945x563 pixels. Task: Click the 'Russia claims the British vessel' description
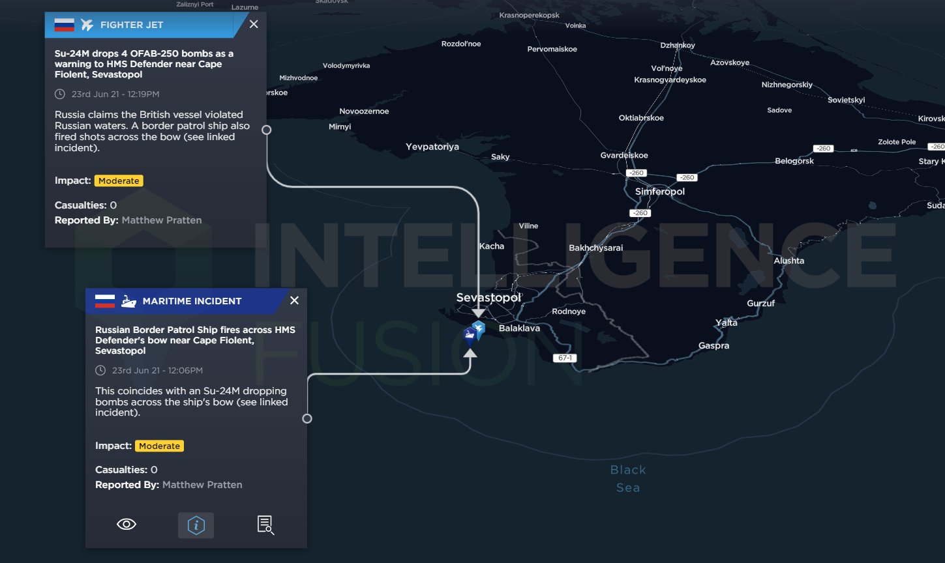point(152,131)
